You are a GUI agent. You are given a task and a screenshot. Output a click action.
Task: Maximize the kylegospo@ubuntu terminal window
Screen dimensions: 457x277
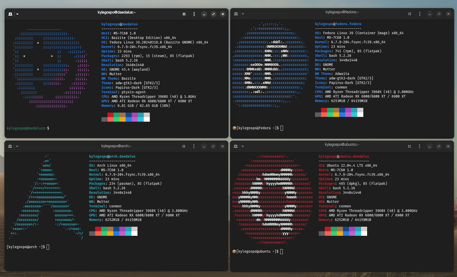pos(439,146)
